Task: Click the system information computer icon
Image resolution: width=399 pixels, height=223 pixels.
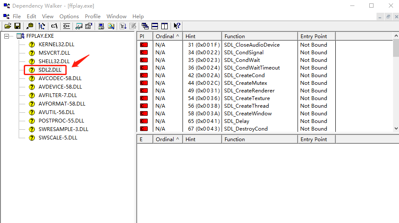Action: pos(101,26)
